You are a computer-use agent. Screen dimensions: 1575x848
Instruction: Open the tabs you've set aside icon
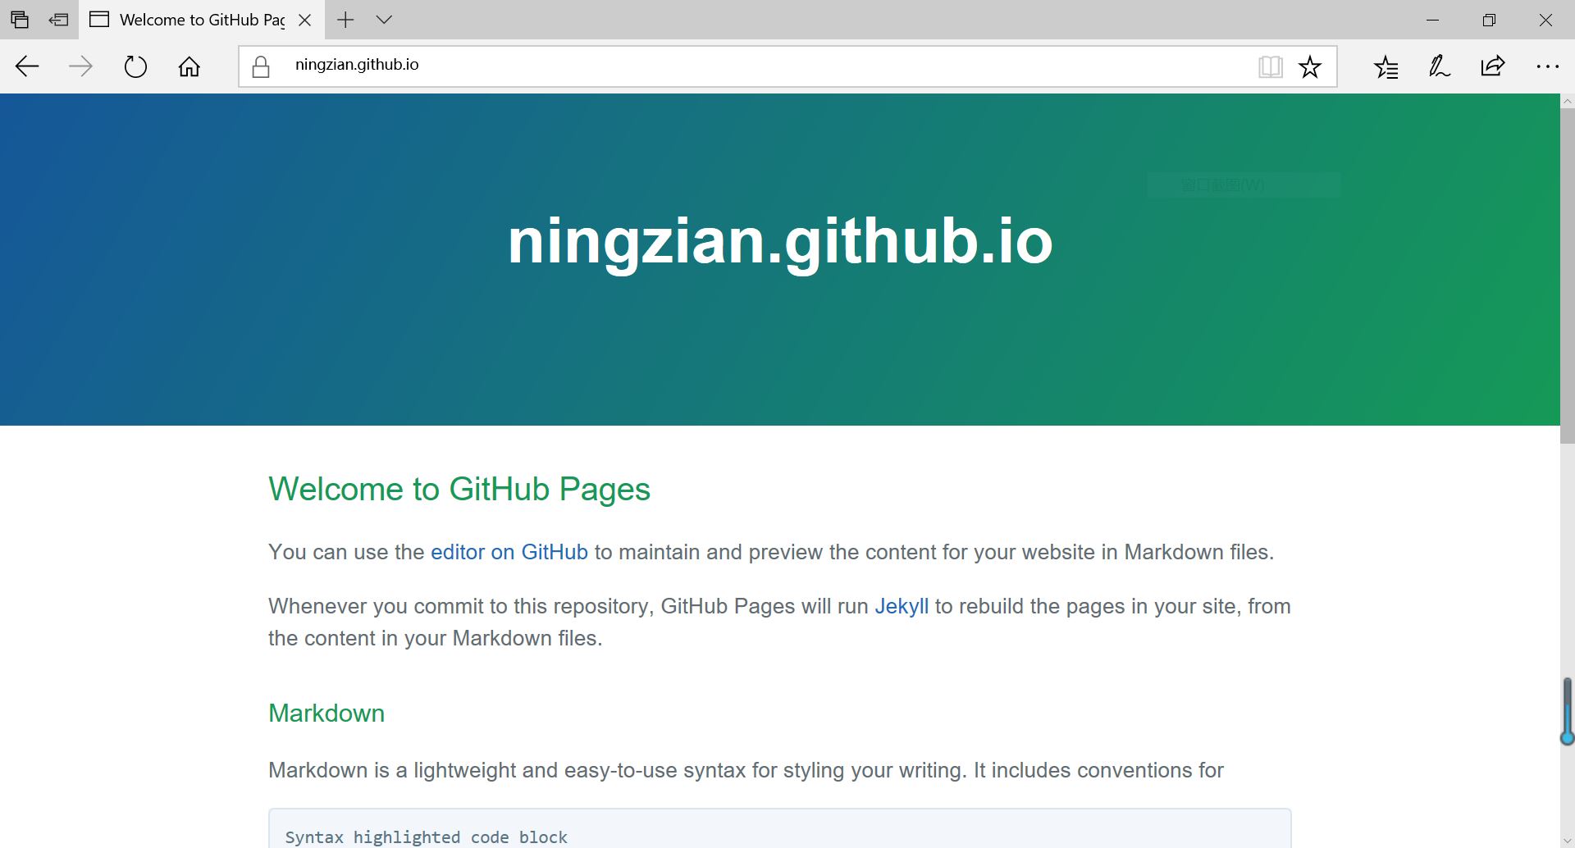pyautogui.click(x=20, y=20)
